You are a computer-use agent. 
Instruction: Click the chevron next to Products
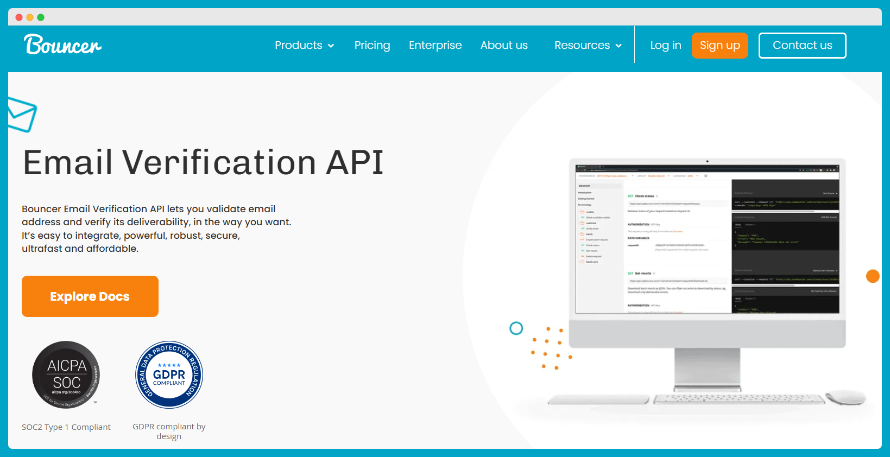[331, 46]
